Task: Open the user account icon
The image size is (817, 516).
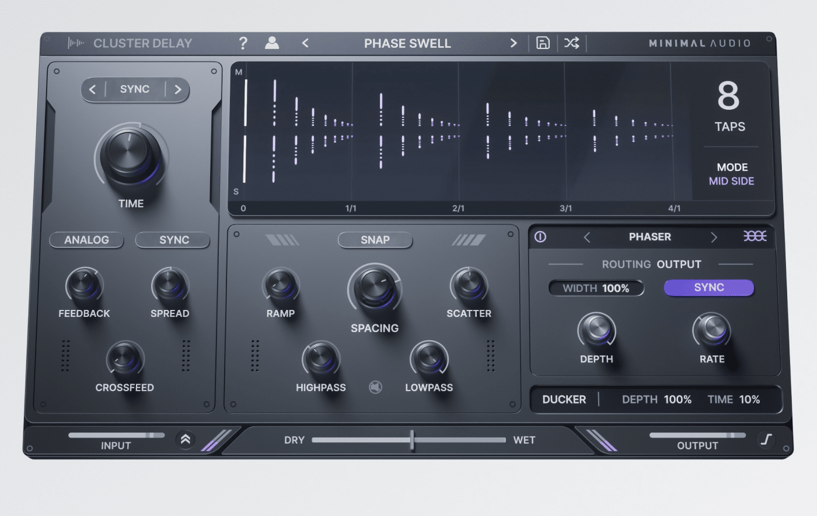Action: coord(272,43)
